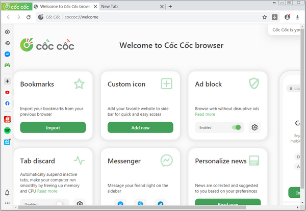Open the notifications bell in the sidebar
Viewport: 306px width, 211px height.
coord(7,193)
